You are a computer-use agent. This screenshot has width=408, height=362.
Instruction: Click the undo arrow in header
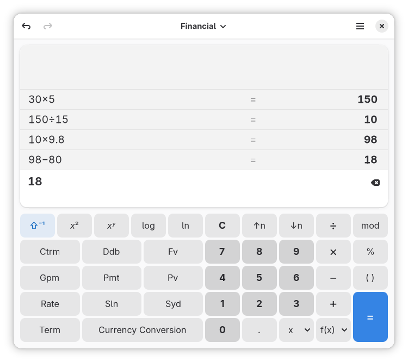click(x=26, y=26)
